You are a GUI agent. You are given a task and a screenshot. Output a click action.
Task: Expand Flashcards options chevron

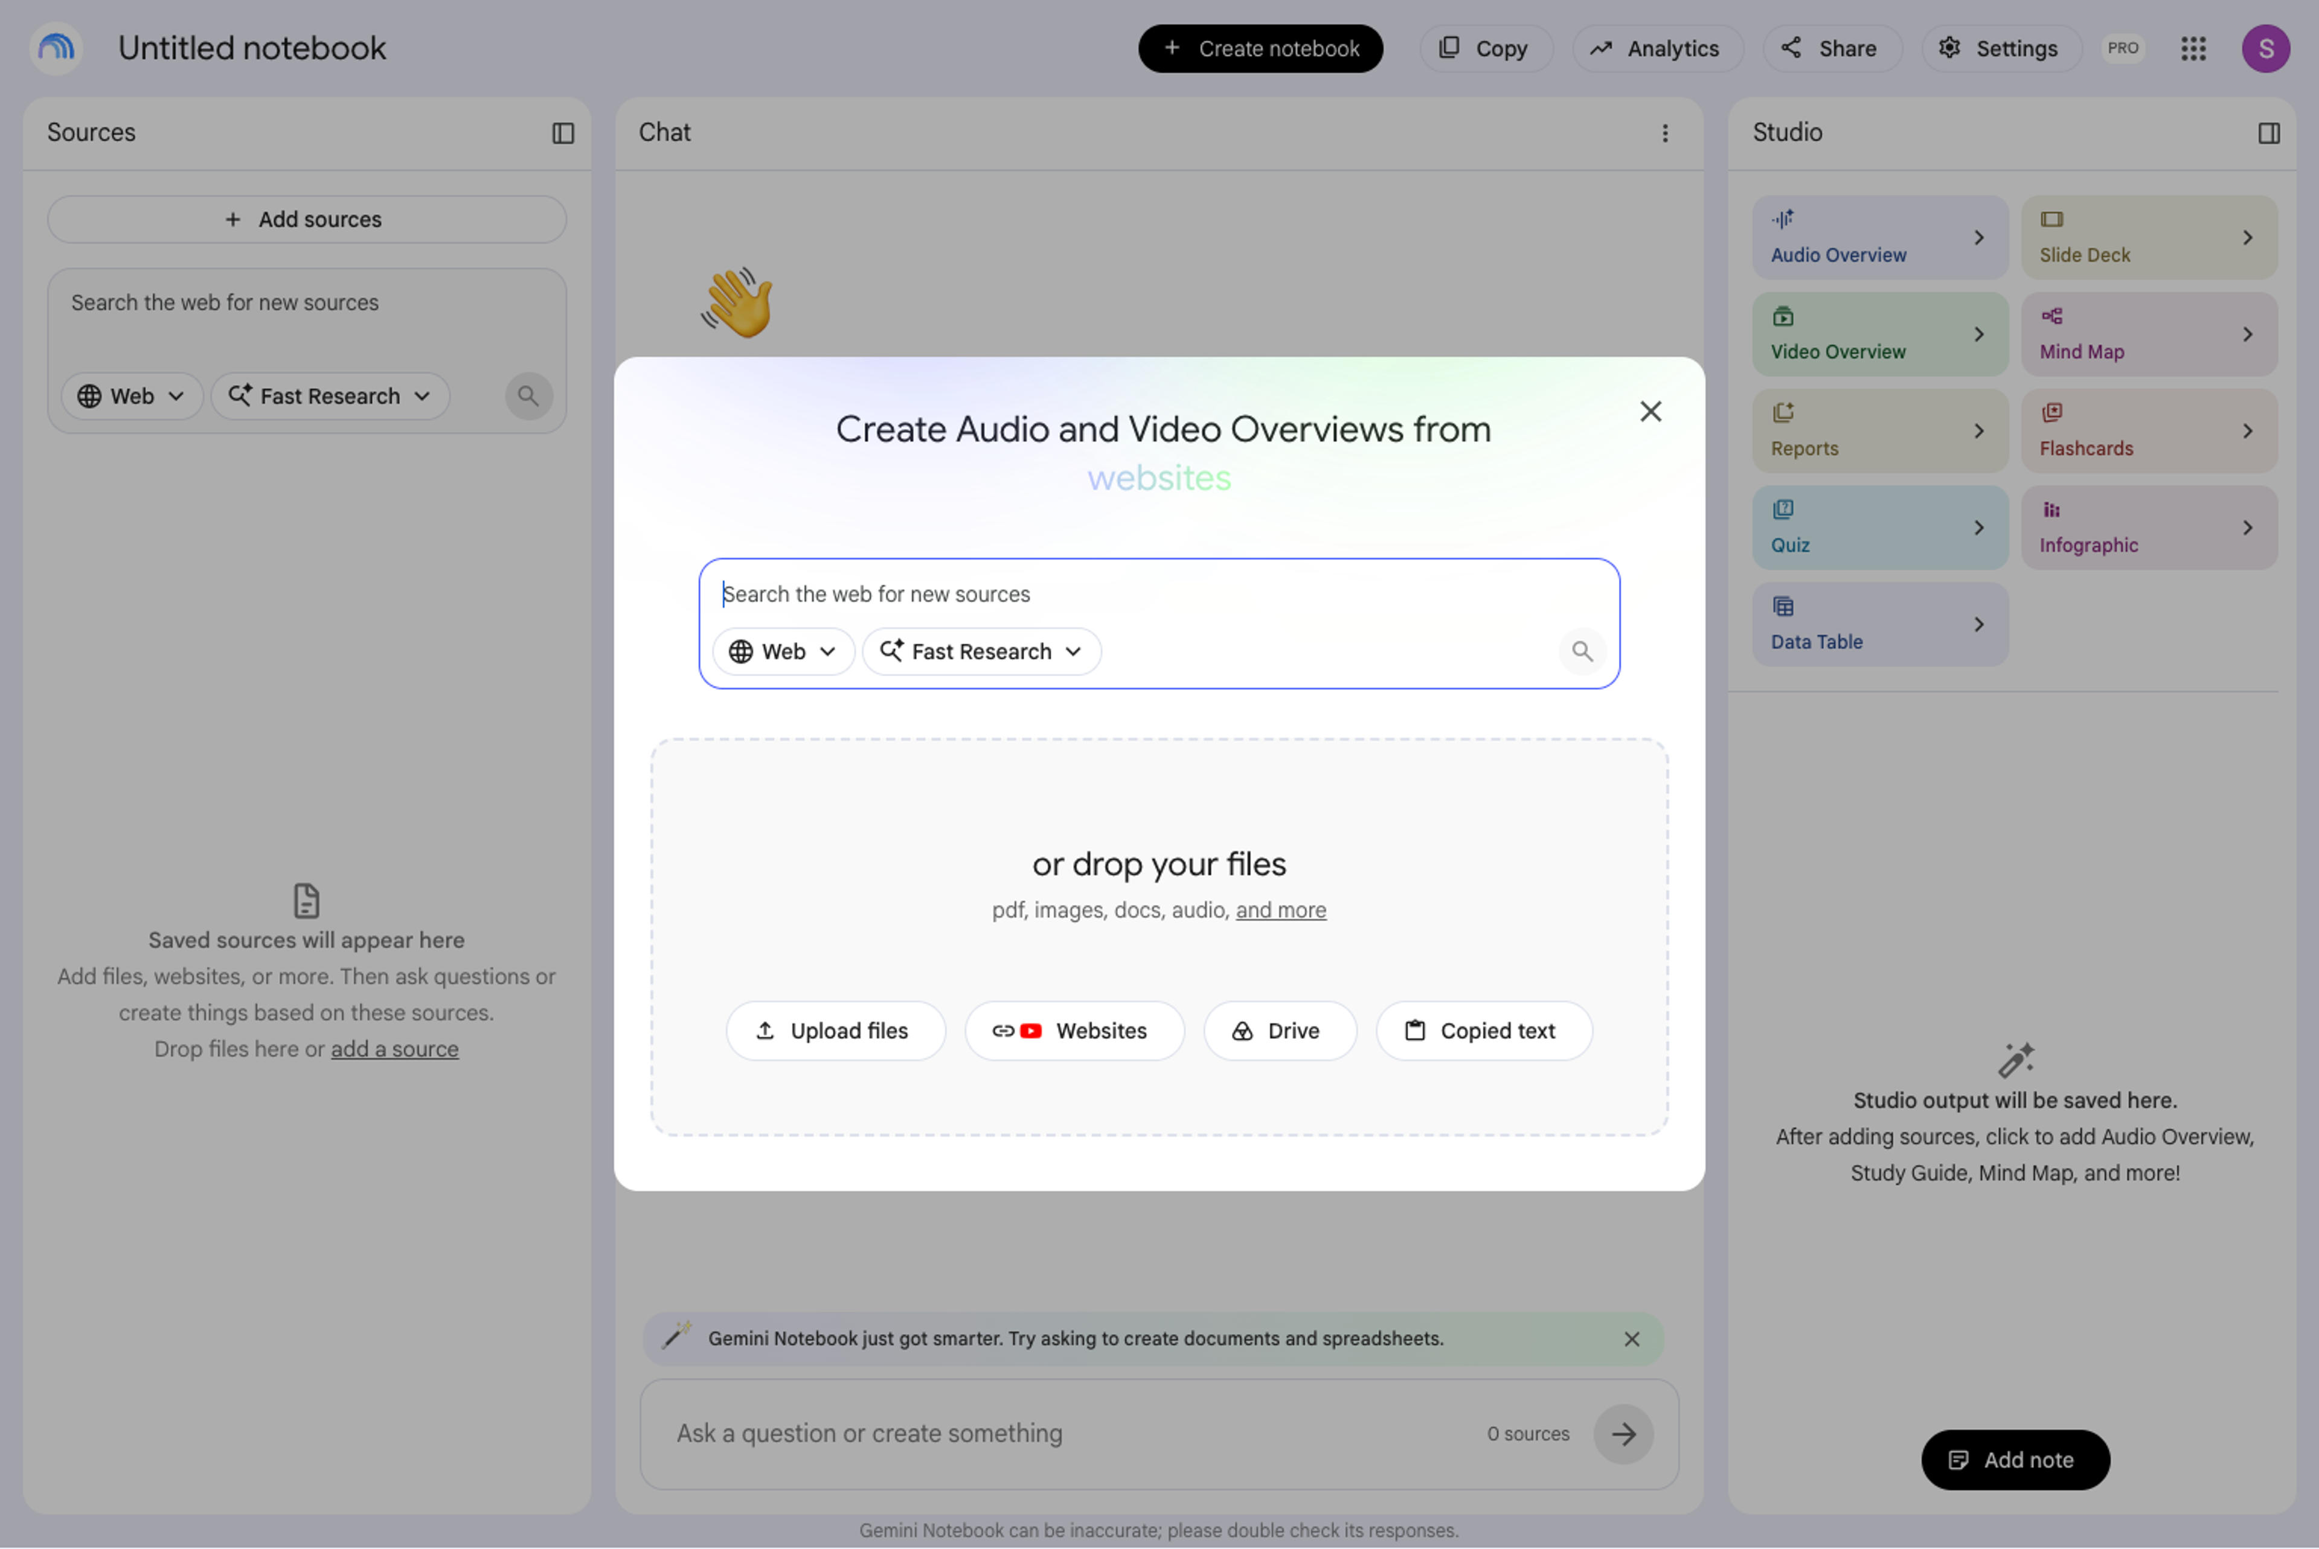tap(2248, 432)
